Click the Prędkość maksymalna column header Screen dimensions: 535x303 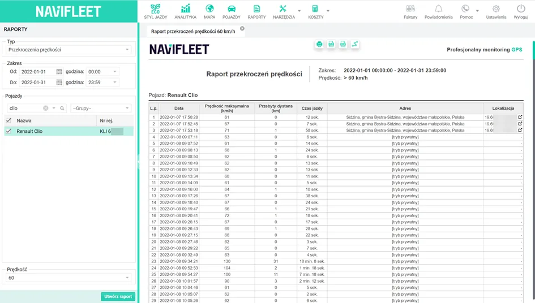(226, 108)
